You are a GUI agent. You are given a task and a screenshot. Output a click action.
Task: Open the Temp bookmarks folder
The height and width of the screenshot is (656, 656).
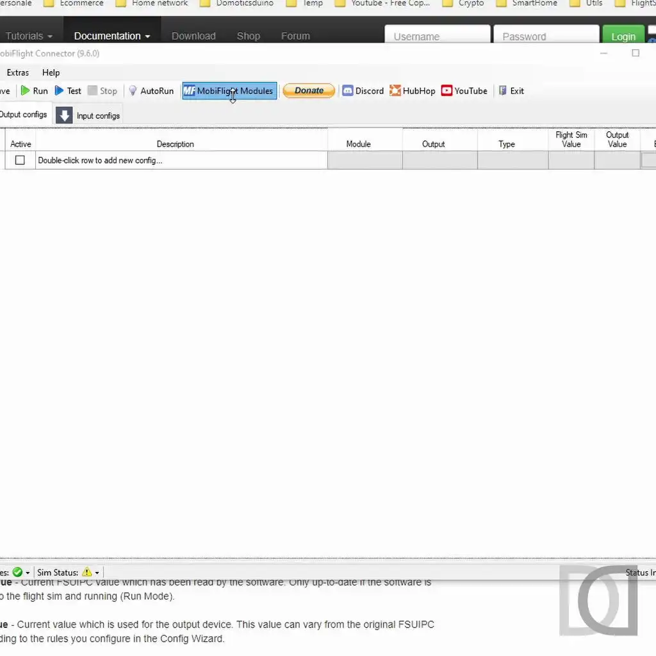click(x=304, y=3)
